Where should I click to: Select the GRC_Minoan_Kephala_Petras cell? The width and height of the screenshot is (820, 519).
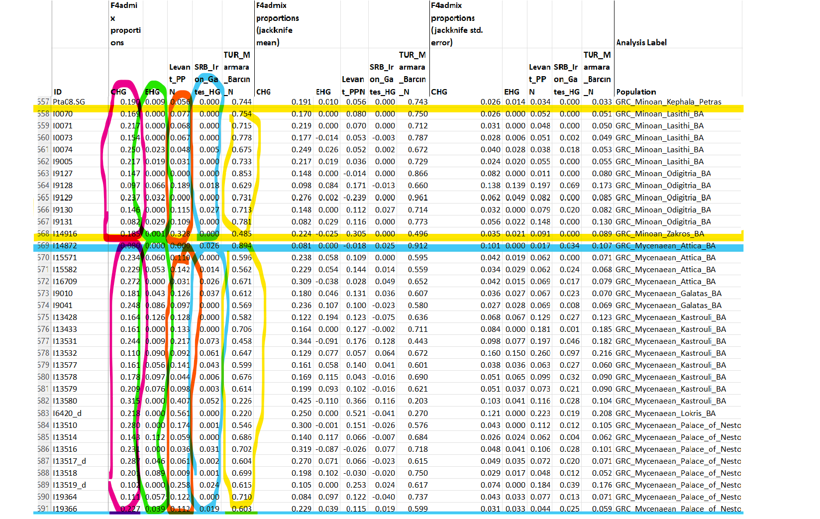tap(668, 102)
